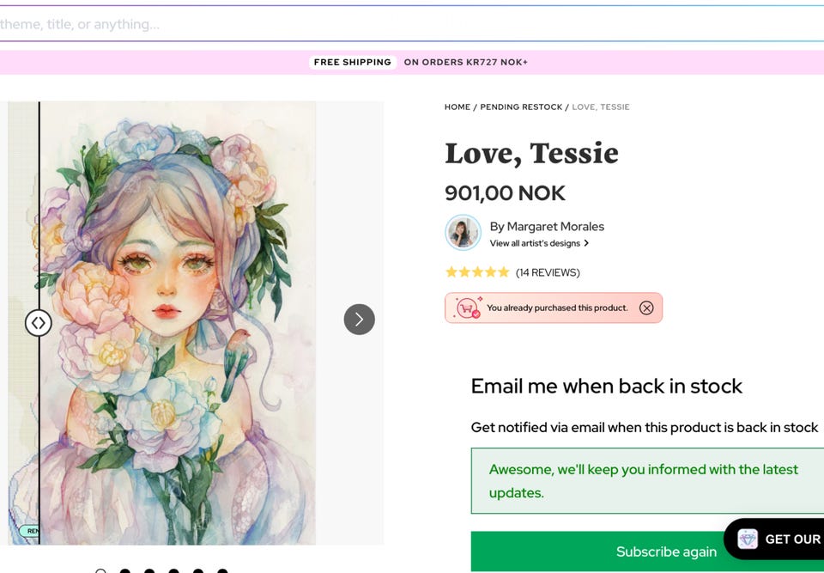Dismiss the 'already purchased' notice
Image resolution: width=824 pixels, height=573 pixels.
point(646,308)
